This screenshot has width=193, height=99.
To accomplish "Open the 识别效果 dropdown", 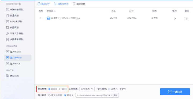I will [87, 89].
